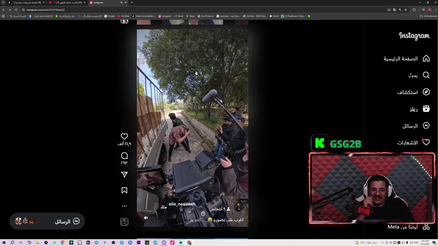The width and height of the screenshot is (438, 246).
Task: Show the 9 tagged people
Action: point(220,209)
